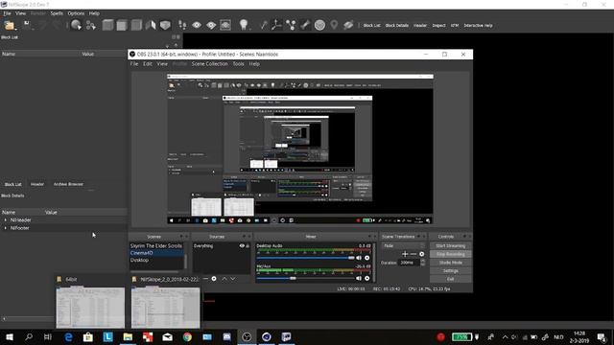This screenshot has width=614, height=345.
Task: Move selected source up with arrow
Action: (x=224, y=279)
